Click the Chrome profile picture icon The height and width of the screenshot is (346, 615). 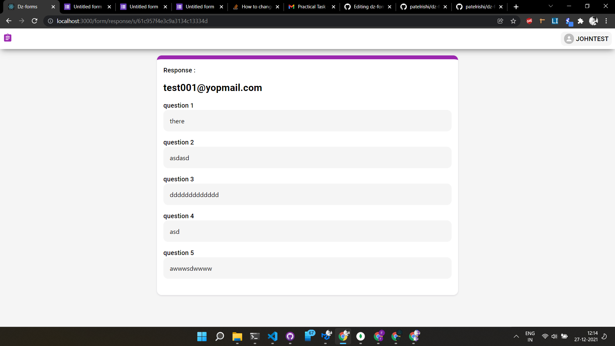[x=594, y=21]
